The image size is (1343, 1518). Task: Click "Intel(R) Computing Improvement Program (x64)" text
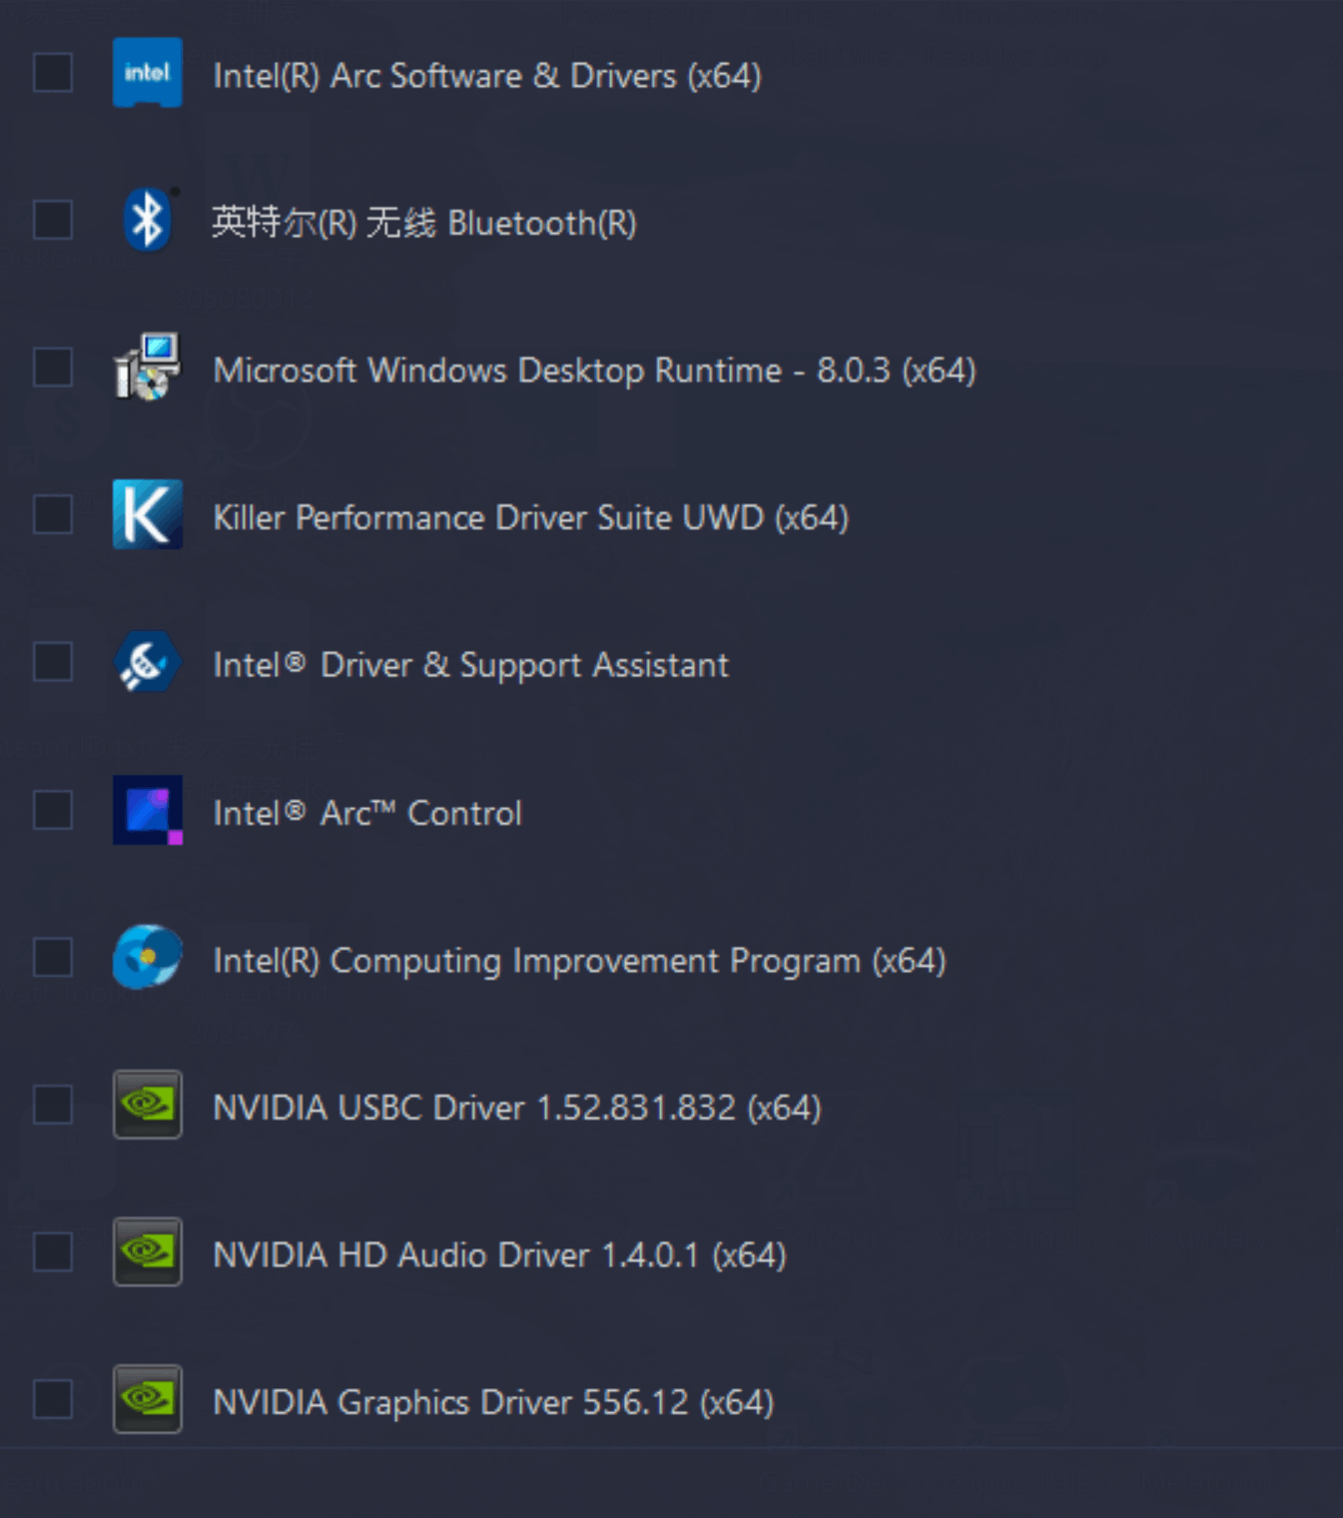[x=580, y=961]
